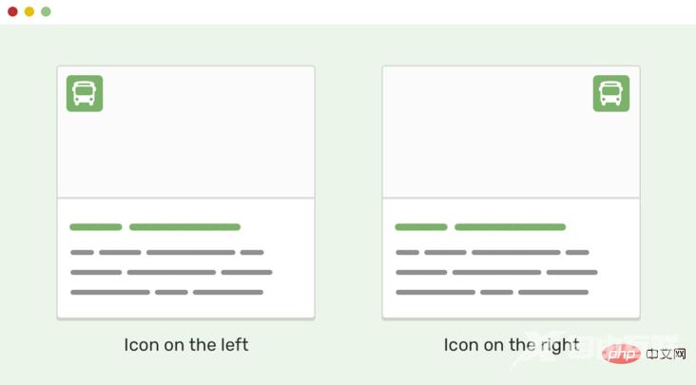Click the bus icon in the left card
The width and height of the screenshot is (696, 385).
coord(85,93)
